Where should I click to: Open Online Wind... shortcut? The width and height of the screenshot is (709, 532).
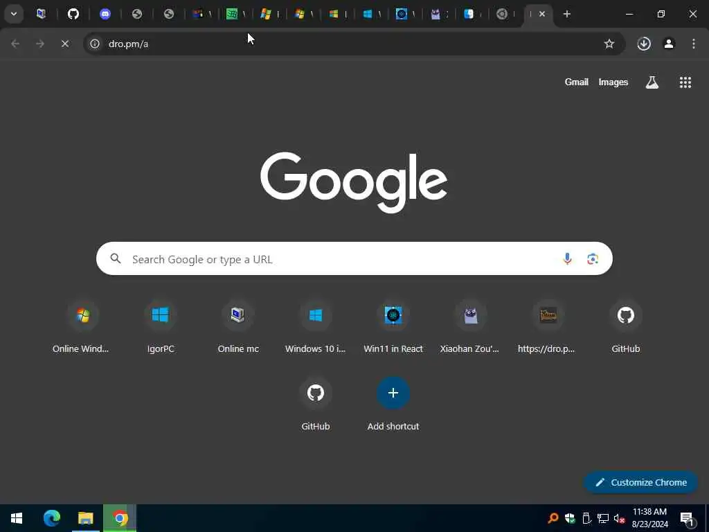tap(83, 327)
